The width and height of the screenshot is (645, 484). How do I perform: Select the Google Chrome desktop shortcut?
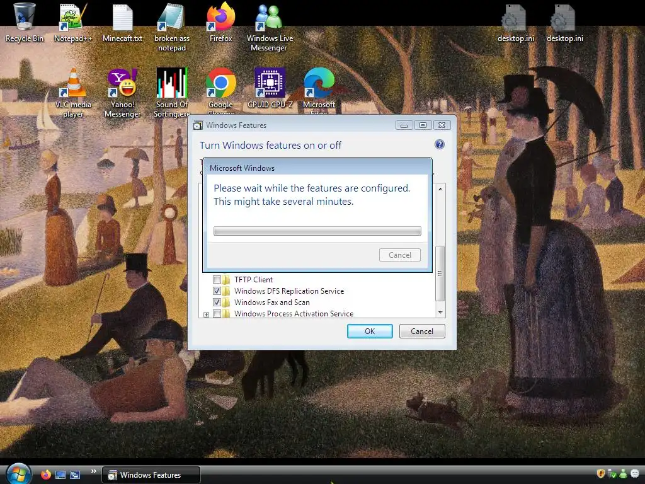(220, 91)
